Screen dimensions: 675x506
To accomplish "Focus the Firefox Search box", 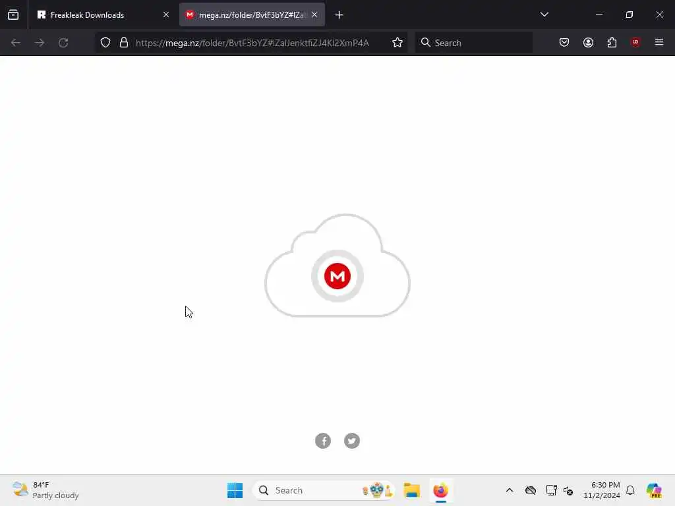I will (x=474, y=43).
